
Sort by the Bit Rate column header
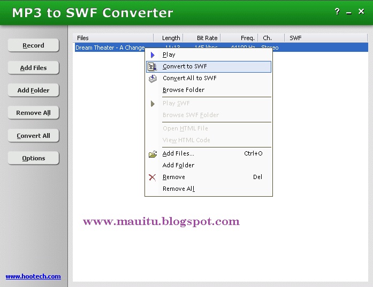[202, 38]
